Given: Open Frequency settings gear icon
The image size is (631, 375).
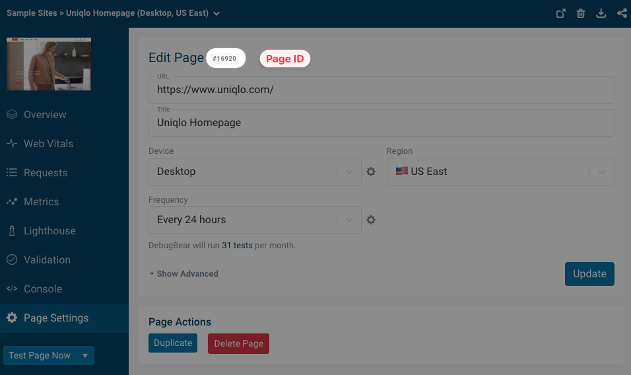Looking at the screenshot, I should tap(371, 220).
